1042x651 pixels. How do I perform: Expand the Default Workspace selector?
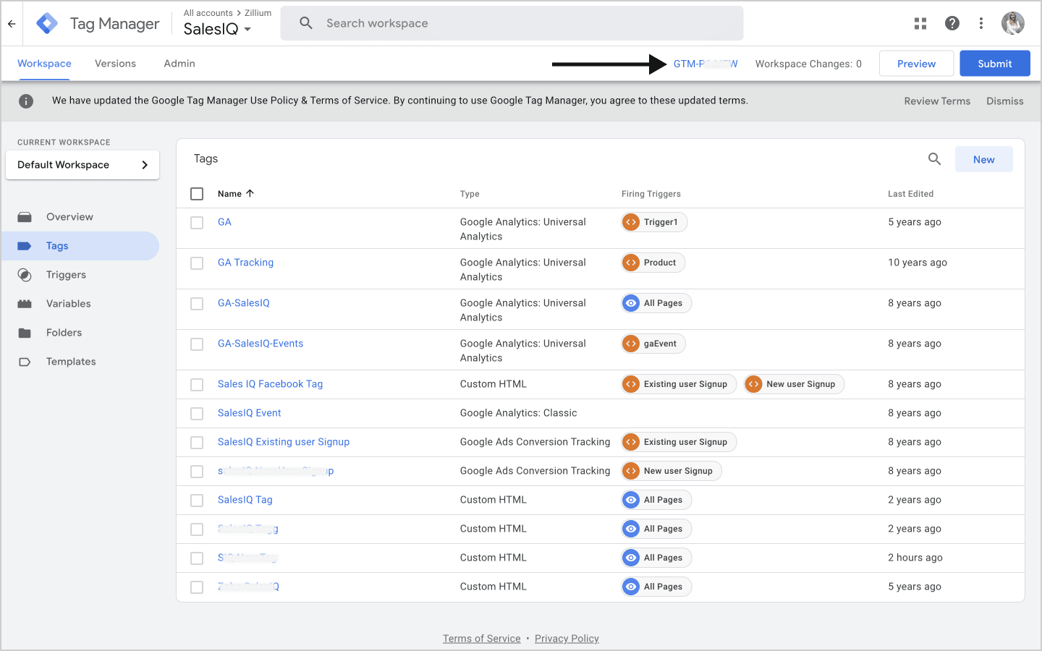(x=82, y=165)
